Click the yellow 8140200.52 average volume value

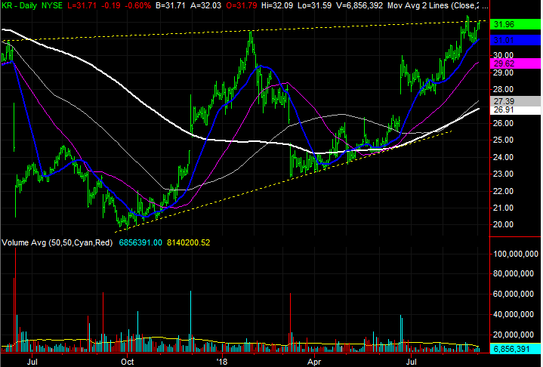coord(188,242)
